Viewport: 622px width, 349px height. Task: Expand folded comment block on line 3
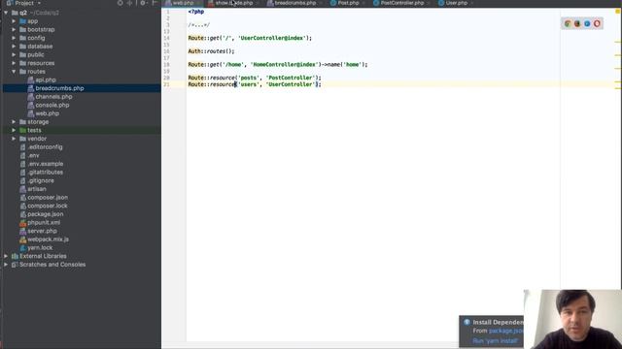pyautogui.click(x=198, y=25)
